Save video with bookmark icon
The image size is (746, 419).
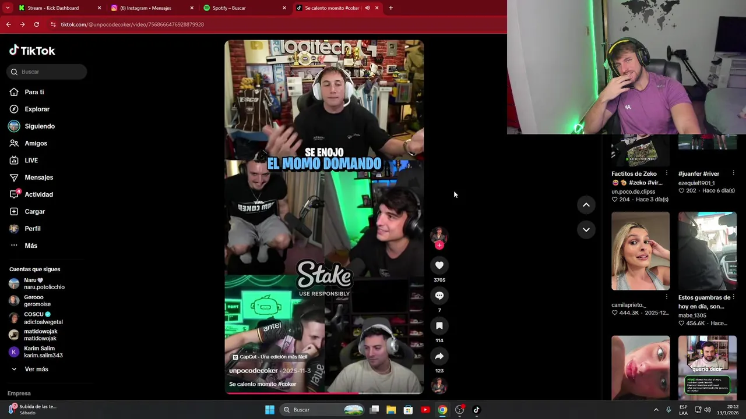point(439,326)
